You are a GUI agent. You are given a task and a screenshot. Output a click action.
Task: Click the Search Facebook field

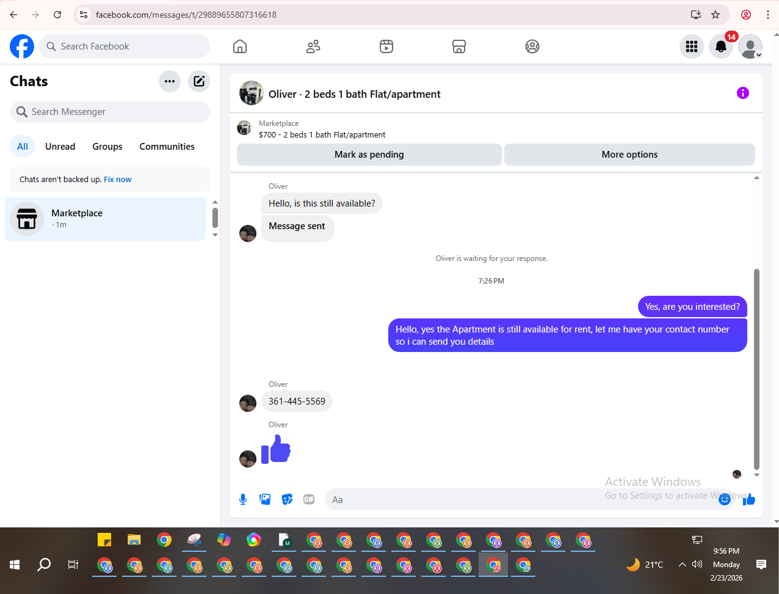point(125,46)
